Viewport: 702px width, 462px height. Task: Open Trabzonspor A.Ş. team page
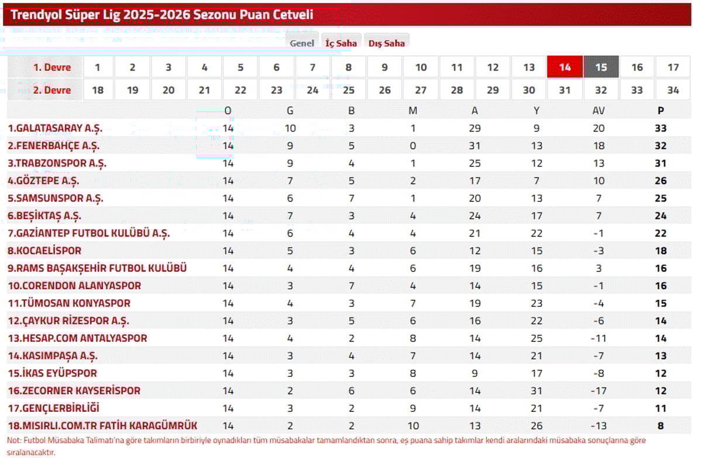pyautogui.click(x=57, y=163)
